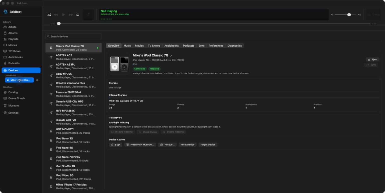Image resolution: width=385 pixels, height=193 pixels.
Task: Click the iPod Classic device thumbnail
Action: [119, 64]
